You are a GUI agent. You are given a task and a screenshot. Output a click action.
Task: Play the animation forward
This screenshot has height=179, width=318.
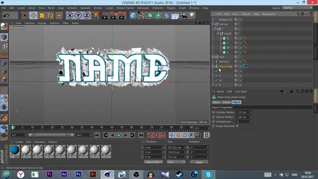pyautogui.click(x=119, y=135)
